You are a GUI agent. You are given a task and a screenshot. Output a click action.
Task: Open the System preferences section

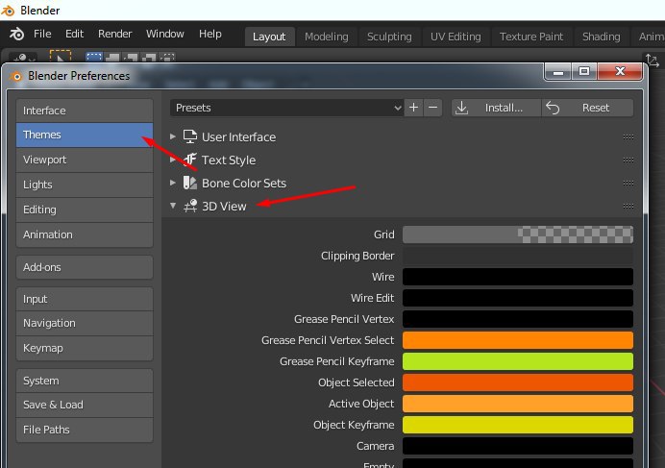click(x=85, y=381)
